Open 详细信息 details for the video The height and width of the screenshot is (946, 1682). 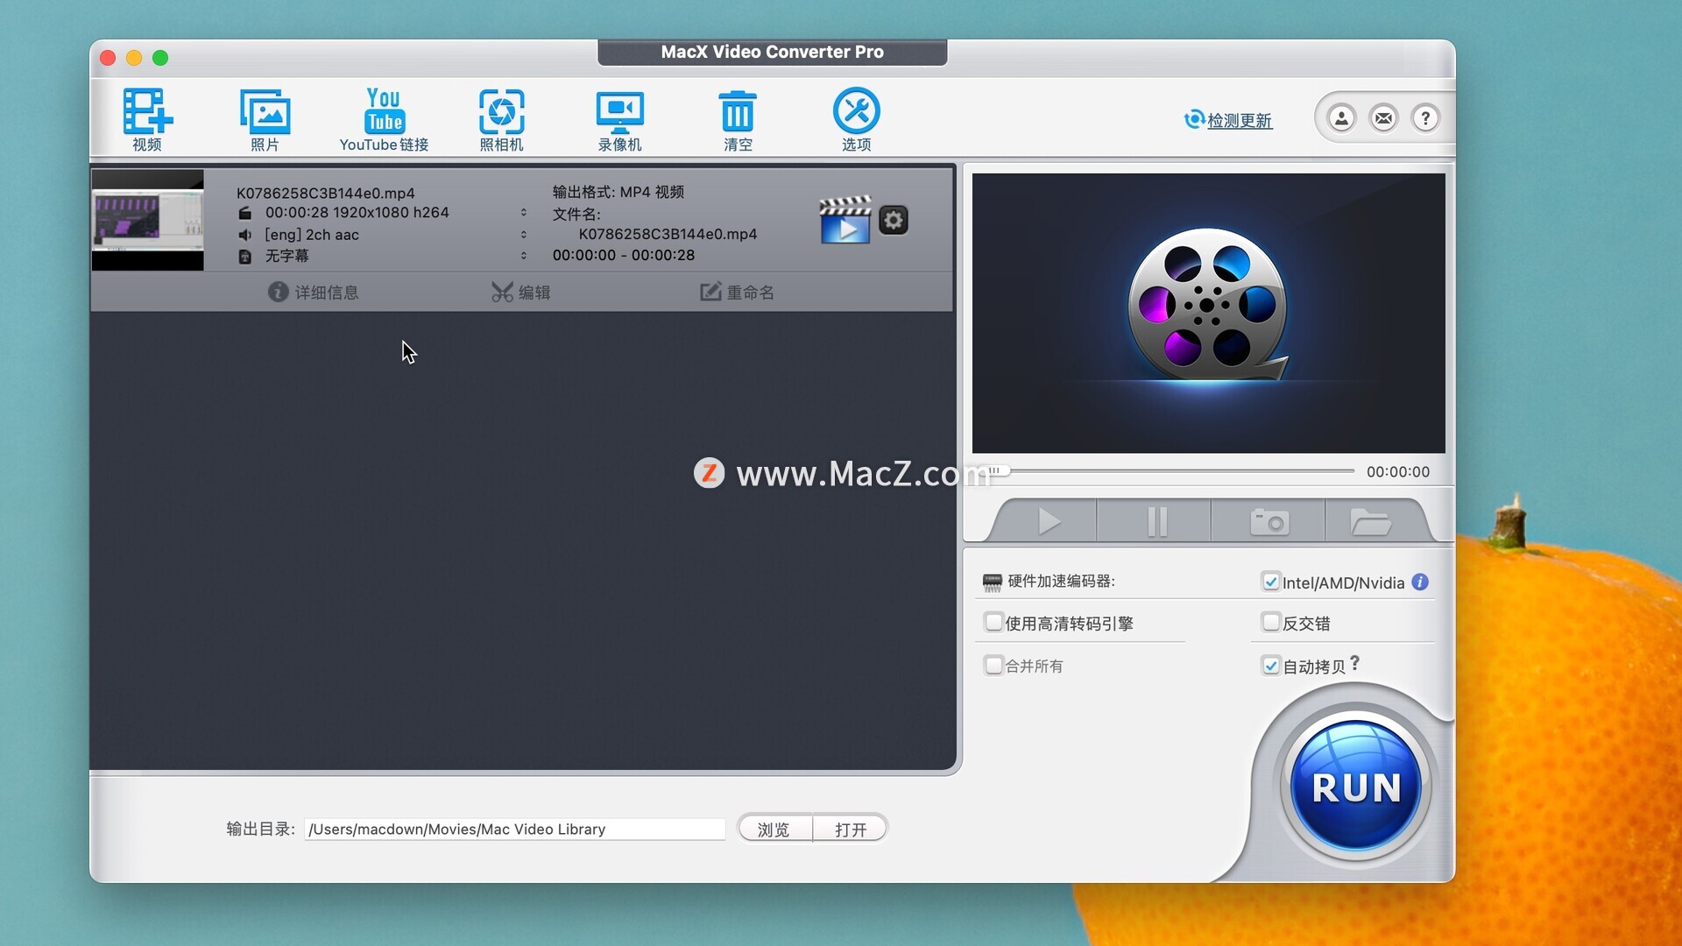tap(313, 293)
